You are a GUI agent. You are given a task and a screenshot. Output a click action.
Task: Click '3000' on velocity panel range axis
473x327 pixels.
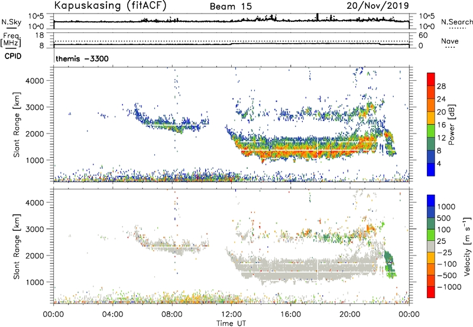coord(34,229)
